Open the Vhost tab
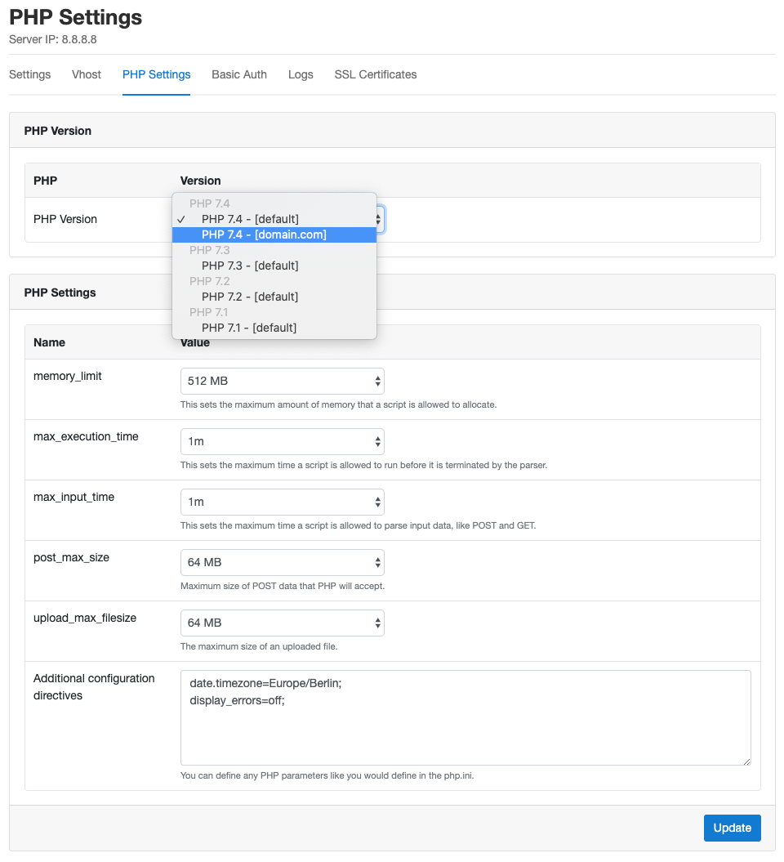This screenshot has height=862, width=784. 87,75
